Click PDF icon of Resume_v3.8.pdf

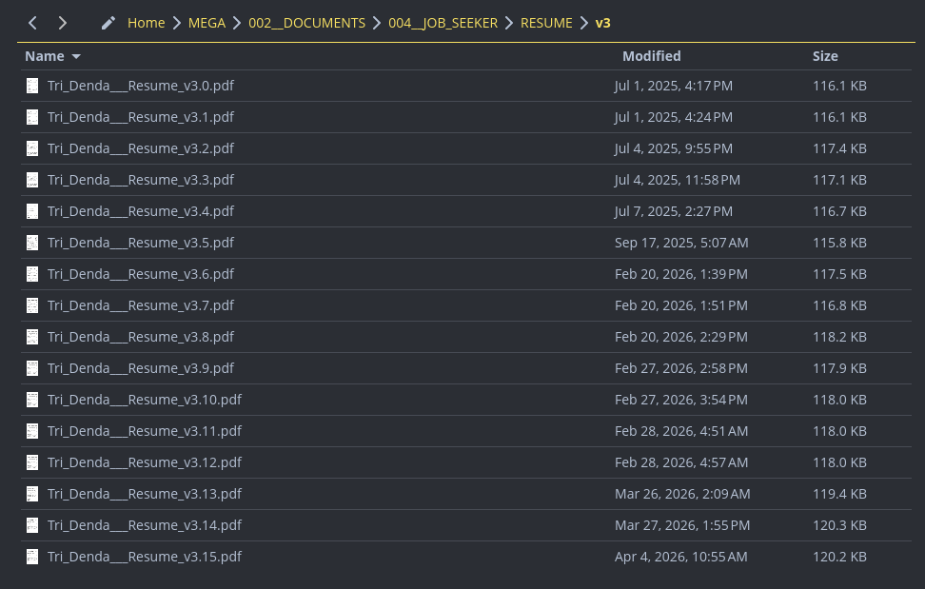[32, 337]
